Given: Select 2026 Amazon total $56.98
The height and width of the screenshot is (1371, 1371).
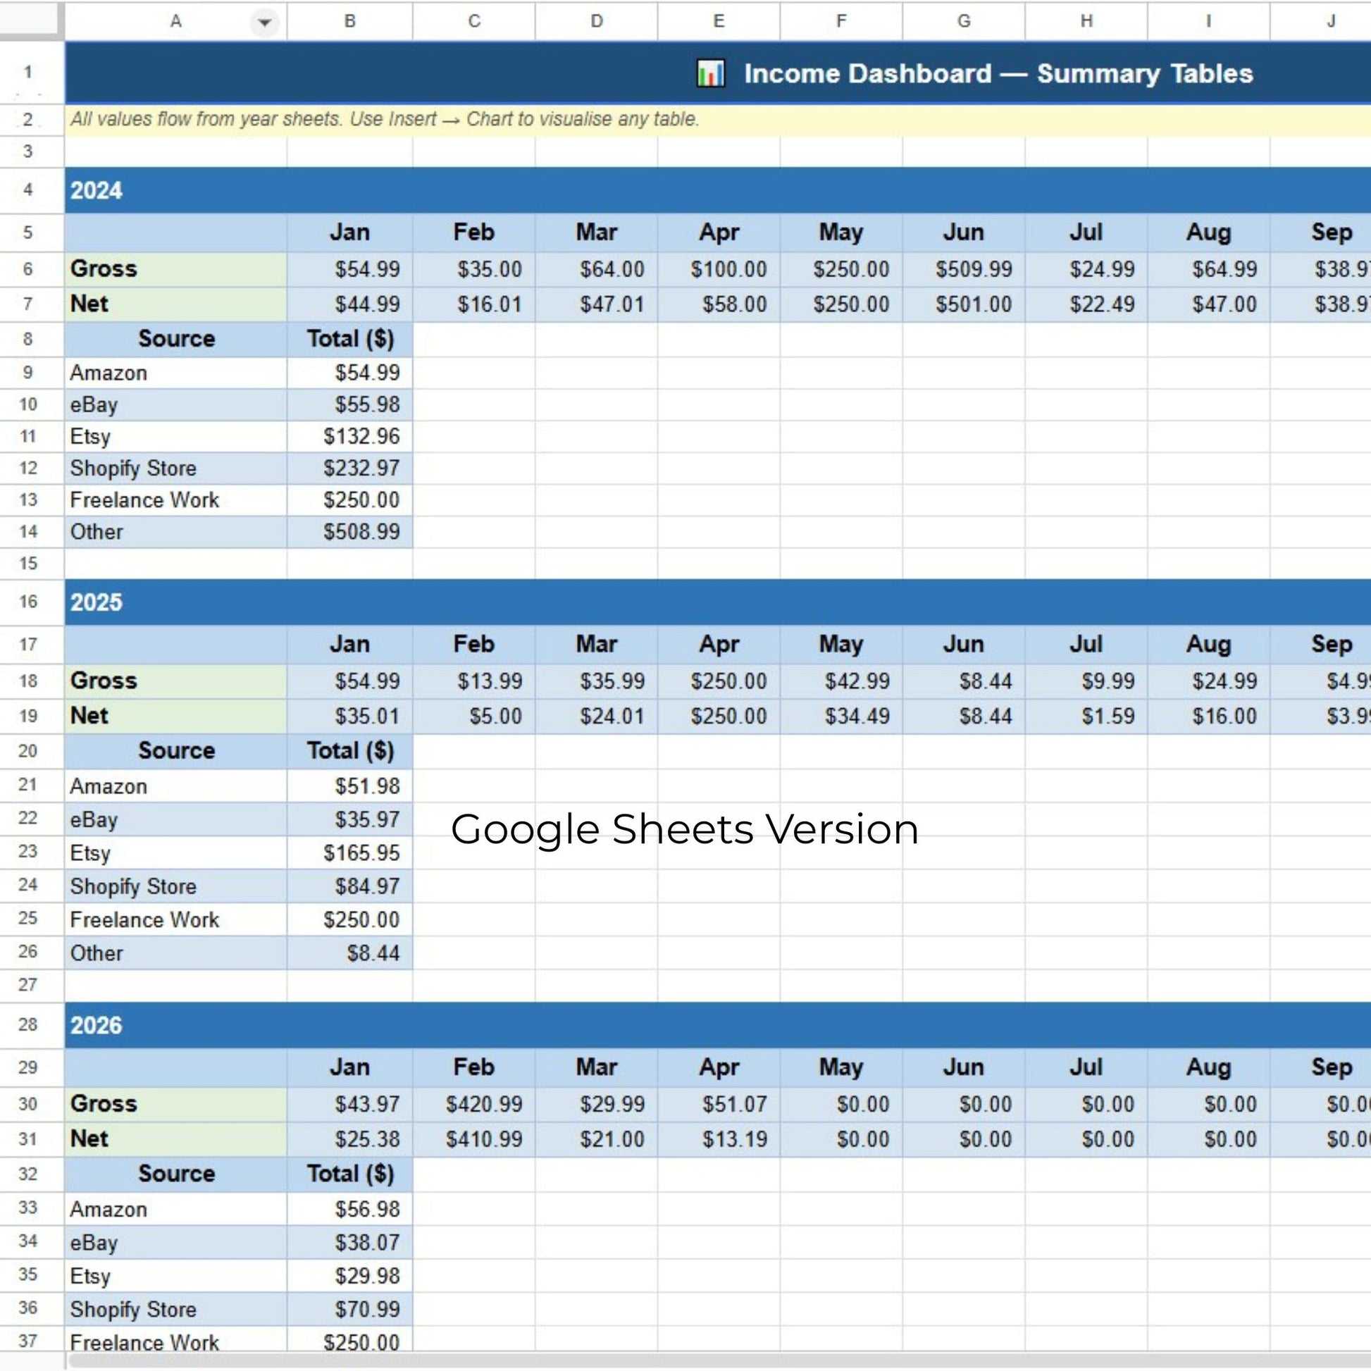Looking at the screenshot, I should 350,1209.
